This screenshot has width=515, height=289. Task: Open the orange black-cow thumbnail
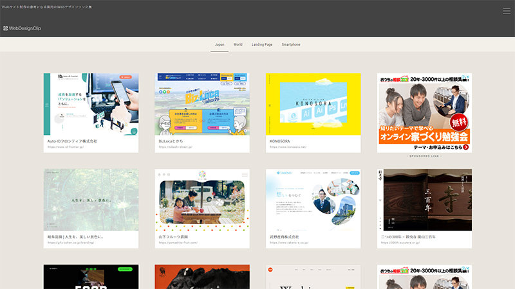202,277
